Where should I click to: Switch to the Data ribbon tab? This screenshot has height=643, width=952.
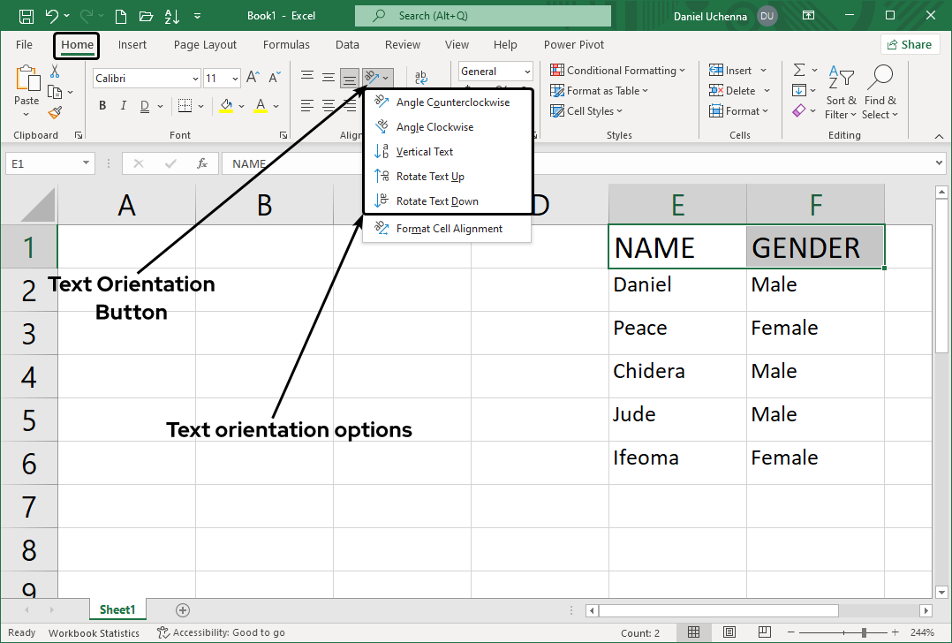pyautogui.click(x=347, y=44)
